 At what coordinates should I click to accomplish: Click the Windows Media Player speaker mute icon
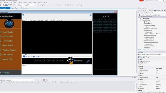point(34,56)
